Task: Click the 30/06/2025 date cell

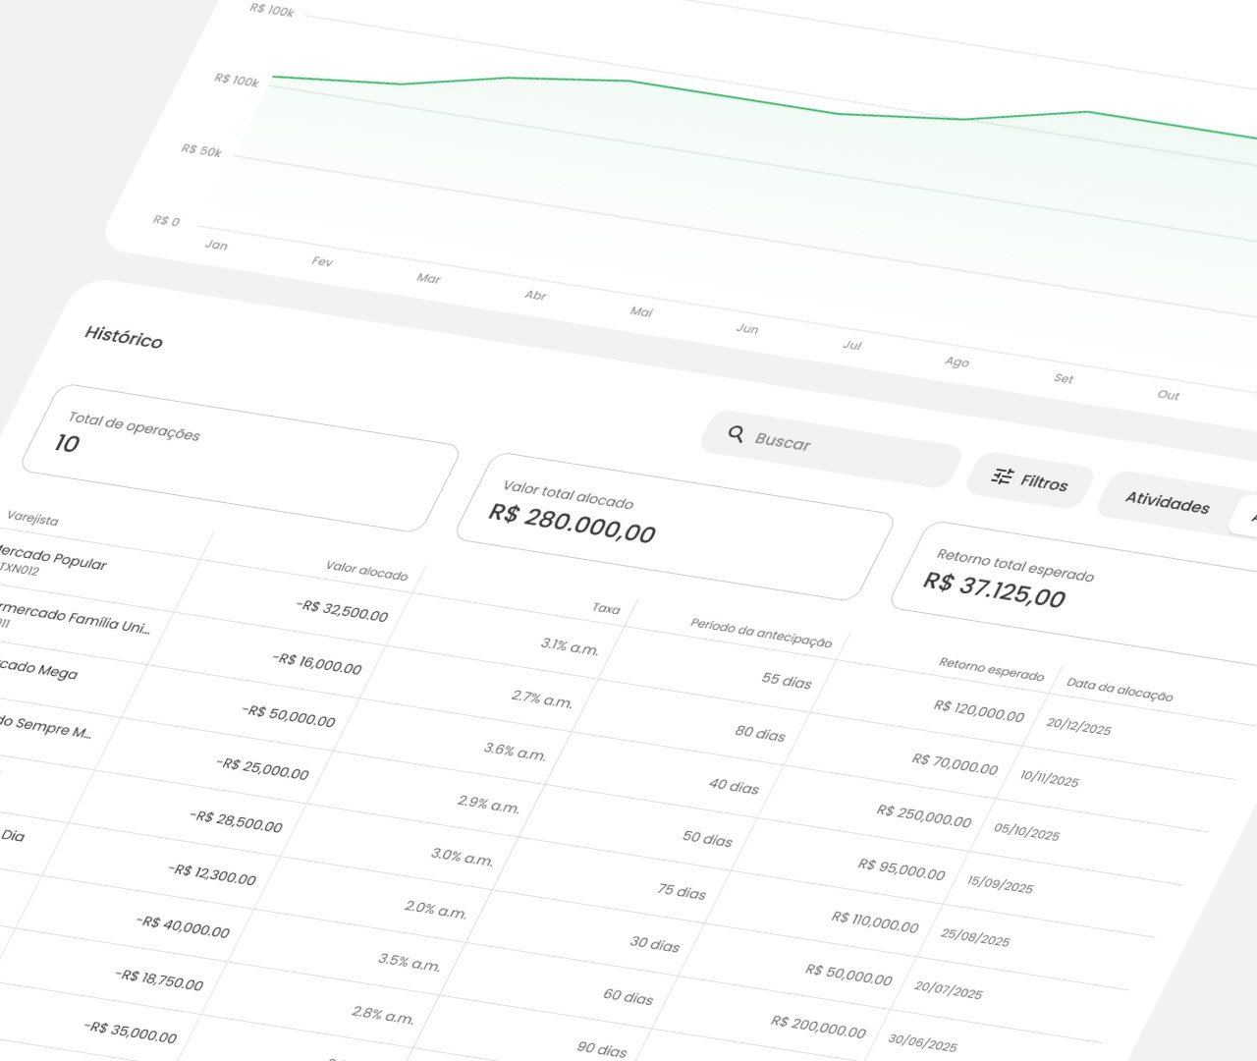Action: 922,1041
